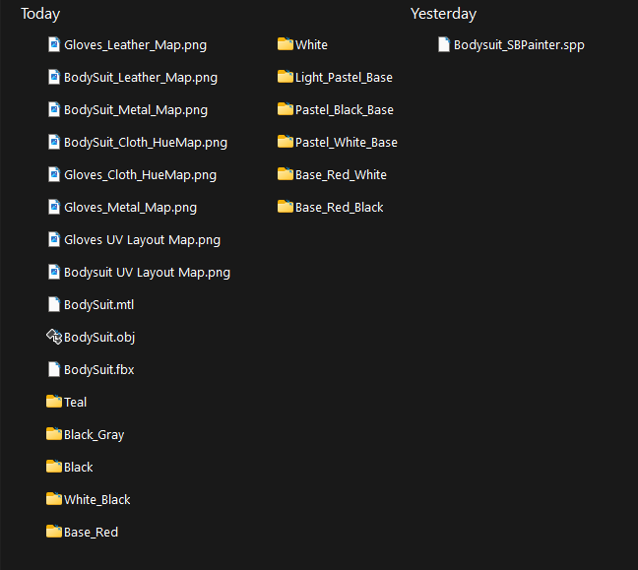
Task: Select the Light_Pastel_Base folder
Action: coord(336,77)
